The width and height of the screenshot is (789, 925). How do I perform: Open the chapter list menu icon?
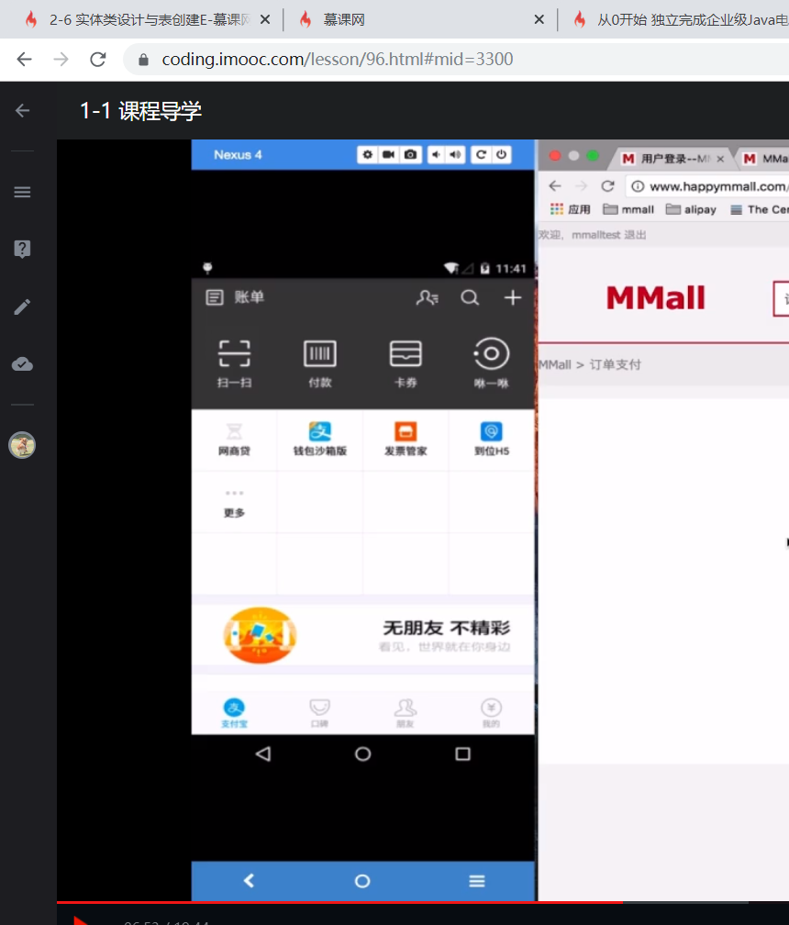point(22,192)
